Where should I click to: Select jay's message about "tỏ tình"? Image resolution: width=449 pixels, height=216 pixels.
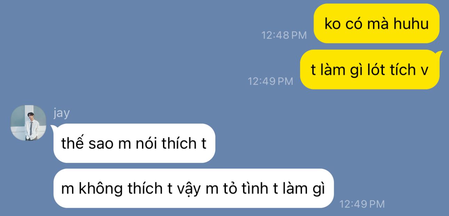[x=193, y=188]
